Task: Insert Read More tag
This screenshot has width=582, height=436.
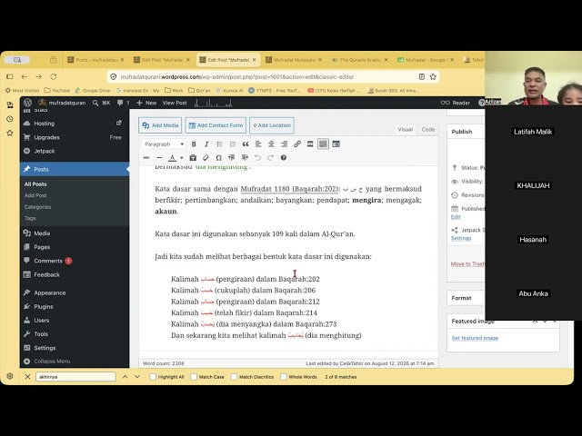Action: (310, 144)
